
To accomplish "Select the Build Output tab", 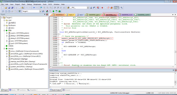I will pyautogui.click(x=55, y=90).
